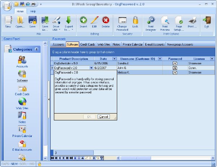Insert a new record with green plus

click(x=84, y=22)
